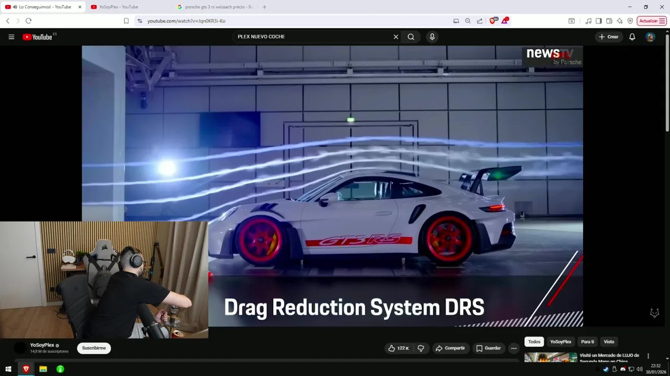The width and height of the screenshot is (670, 376).
Task: Open the Discord tray icon
Action: click(x=622, y=369)
